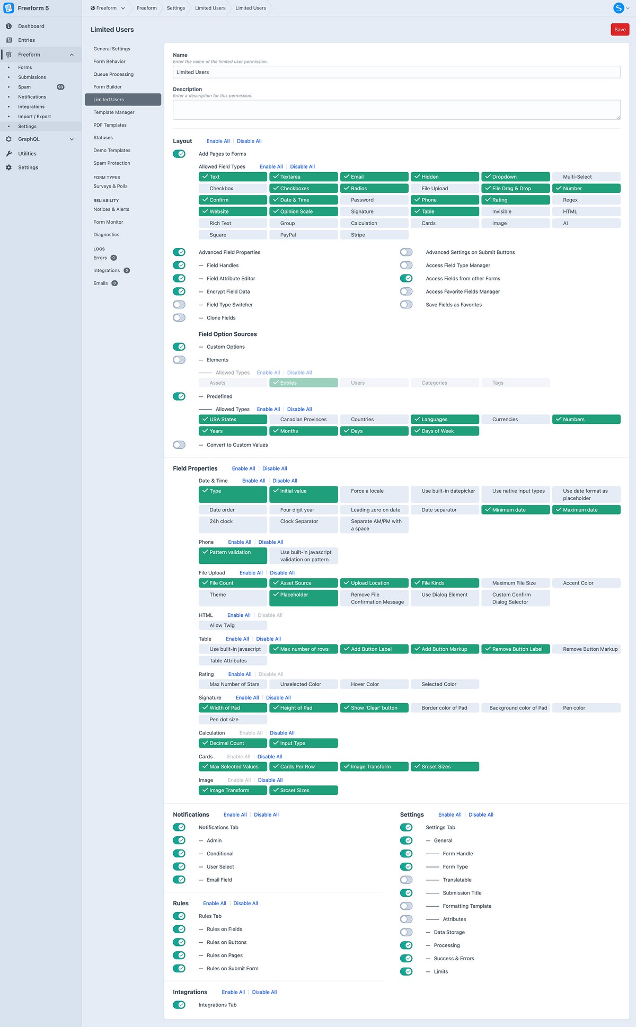
Task: Enable the Canadian Provinces predefined type
Action: tap(304, 419)
